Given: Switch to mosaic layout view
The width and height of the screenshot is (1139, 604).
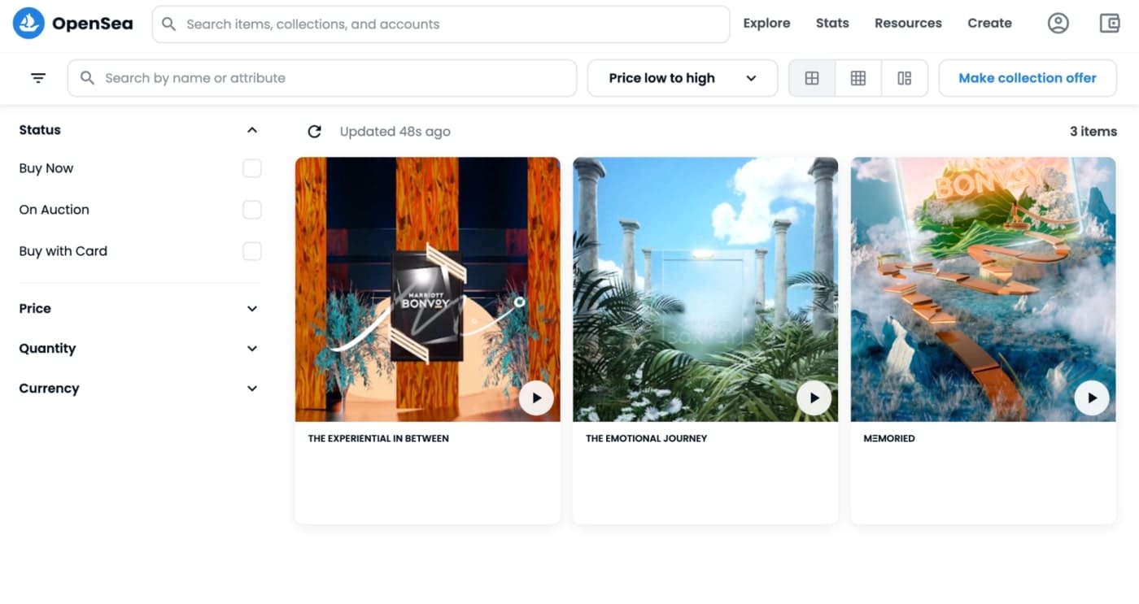Looking at the screenshot, I should pos(905,78).
